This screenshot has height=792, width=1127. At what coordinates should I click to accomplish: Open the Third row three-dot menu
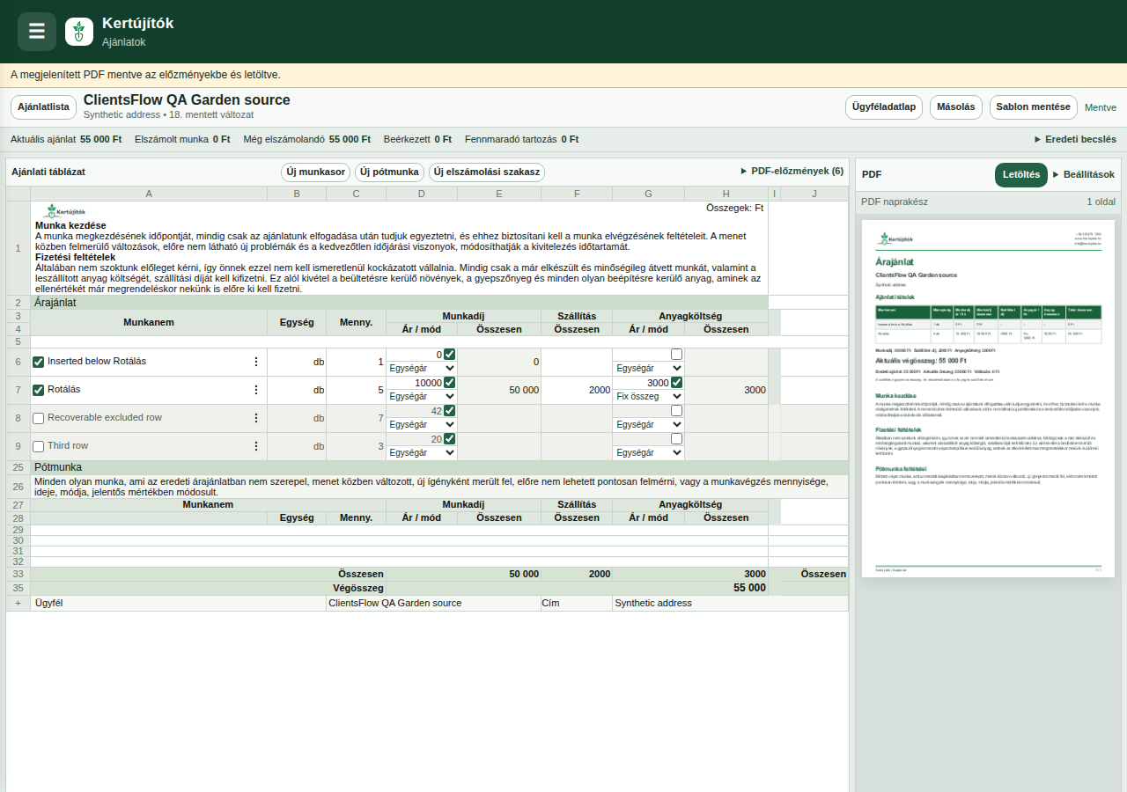coord(256,446)
